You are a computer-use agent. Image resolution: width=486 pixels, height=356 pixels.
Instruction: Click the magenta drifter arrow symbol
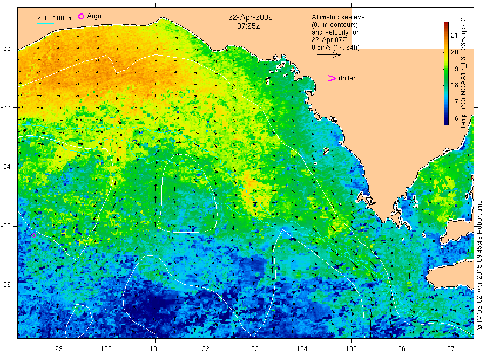click(x=332, y=78)
